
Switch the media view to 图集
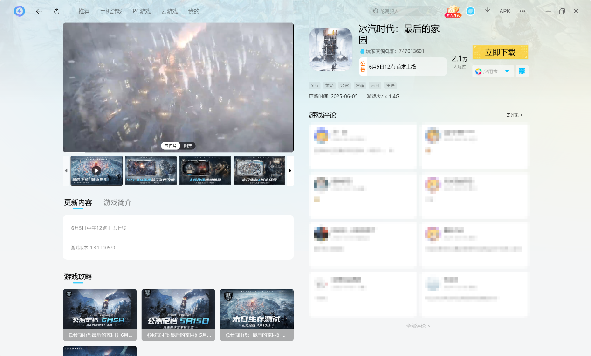(x=188, y=146)
